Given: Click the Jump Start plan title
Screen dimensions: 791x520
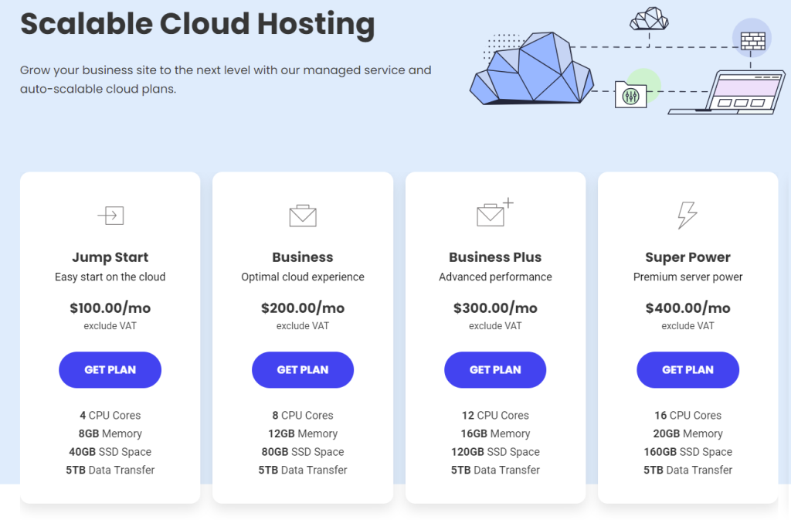Looking at the screenshot, I should [x=110, y=257].
